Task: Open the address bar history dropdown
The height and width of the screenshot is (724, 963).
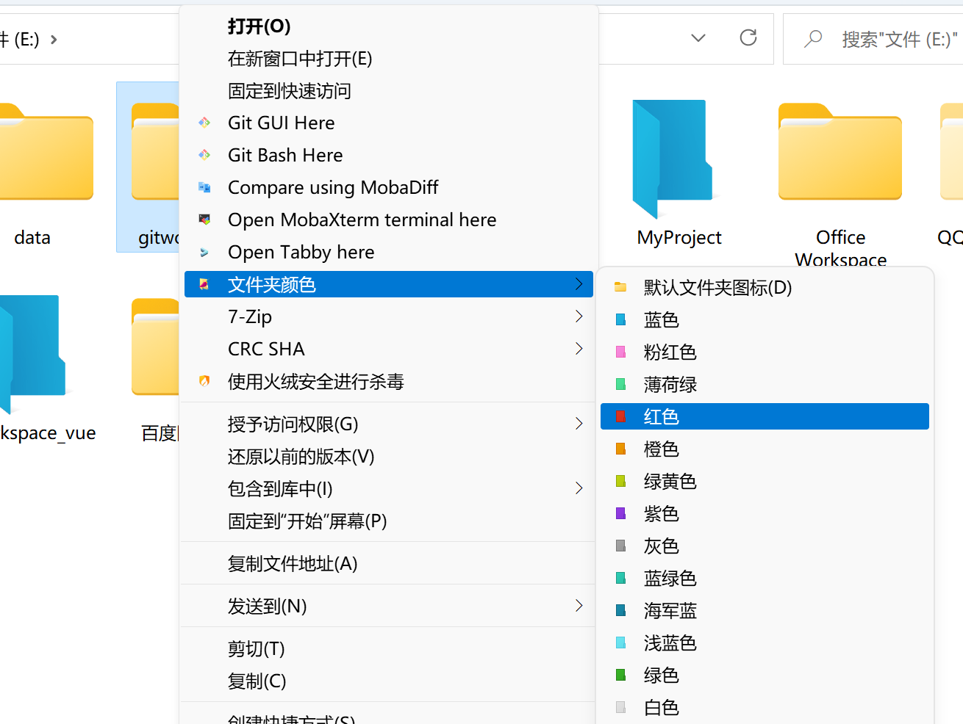Action: (x=698, y=38)
